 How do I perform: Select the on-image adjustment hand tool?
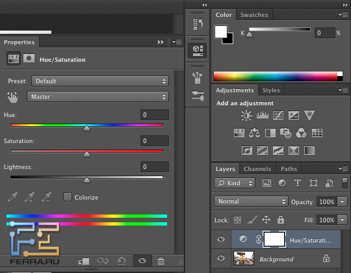pyautogui.click(x=12, y=97)
